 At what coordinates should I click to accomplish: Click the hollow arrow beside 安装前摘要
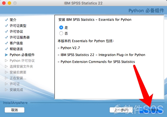(x=6, y=72)
